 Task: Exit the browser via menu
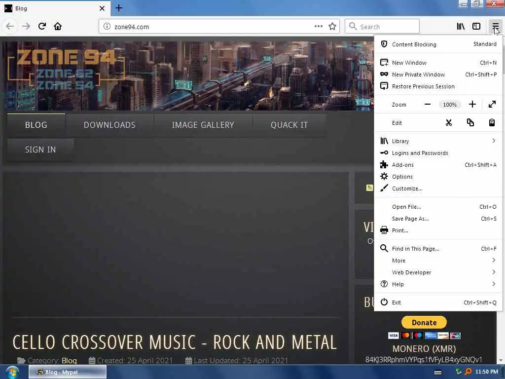[438, 303]
